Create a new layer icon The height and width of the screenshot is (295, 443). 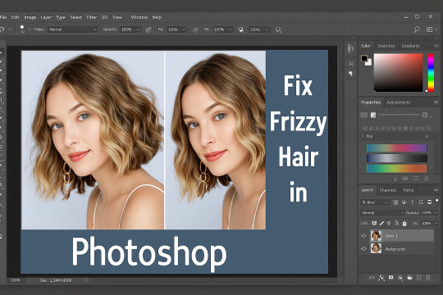click(419, 278)
